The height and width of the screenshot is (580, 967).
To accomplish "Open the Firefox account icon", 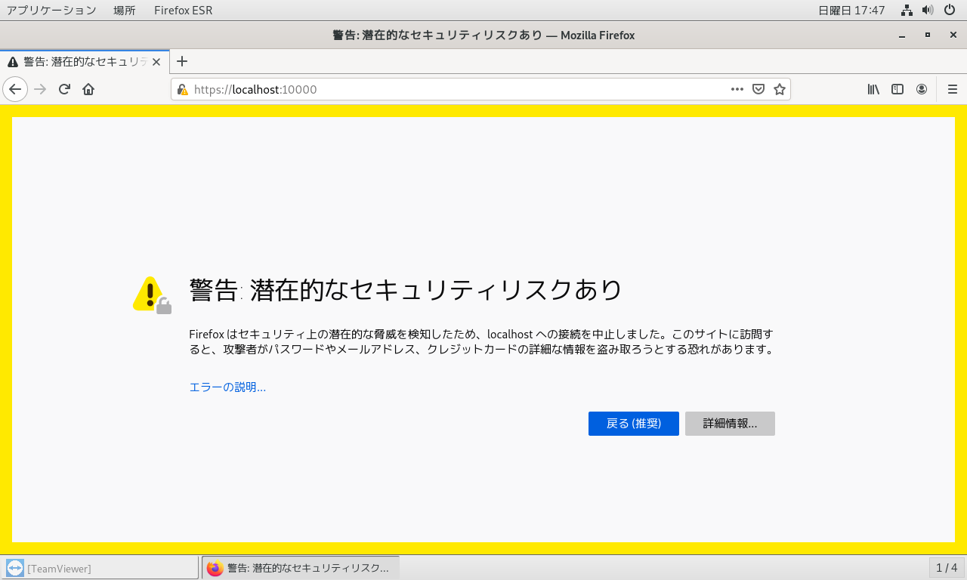I will [x=922, y=89].
